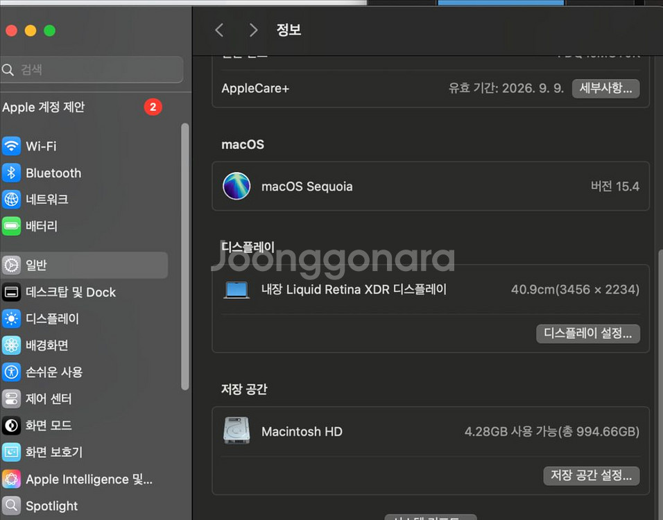The height and width of the screenshot is (520, 663).
Task: Click the built-in display laptop icon
Action: click(x=236, y=290)
